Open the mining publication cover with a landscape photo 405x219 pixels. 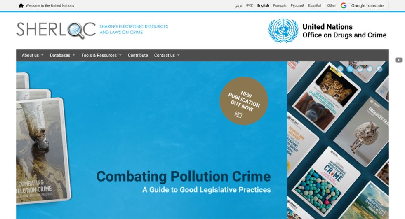366,200
